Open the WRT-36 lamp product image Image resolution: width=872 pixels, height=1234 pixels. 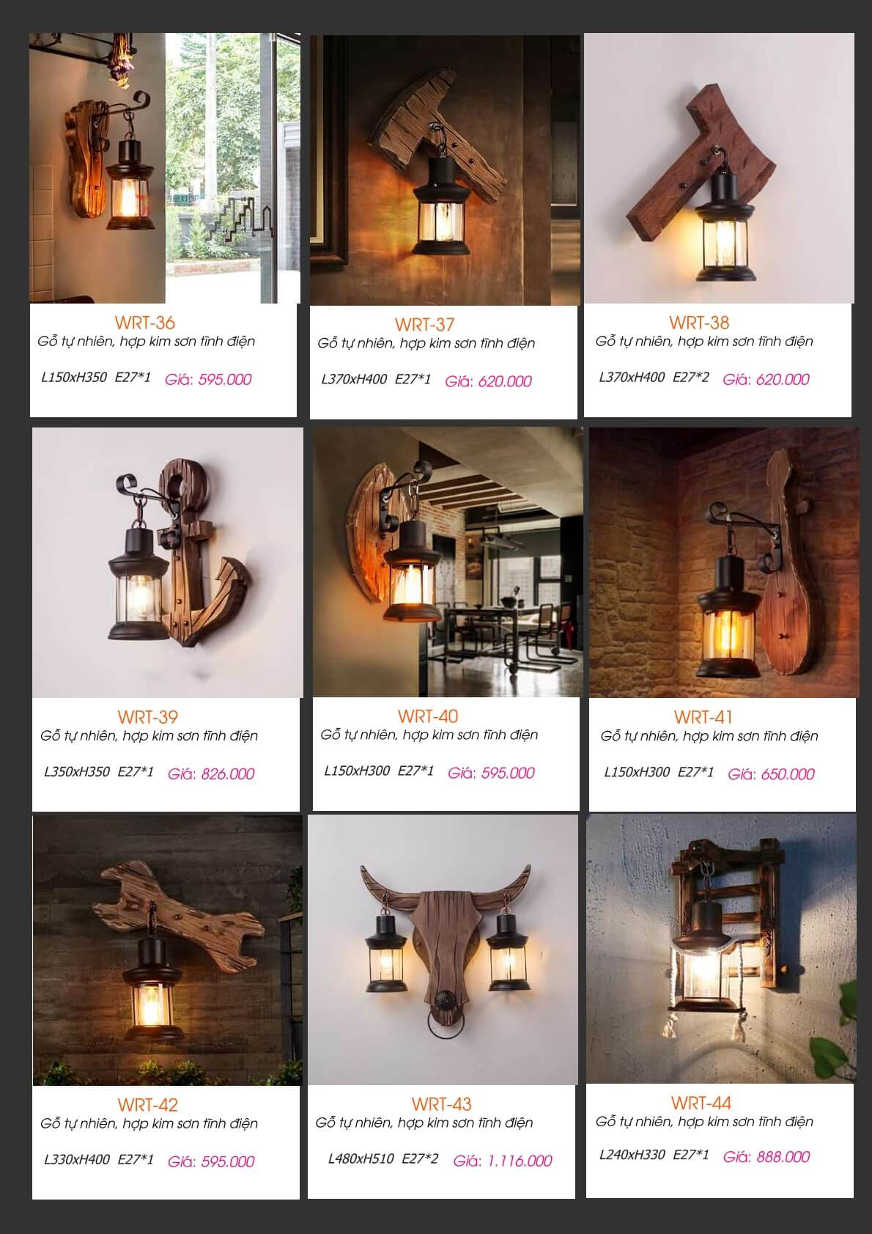pos(165,168)
